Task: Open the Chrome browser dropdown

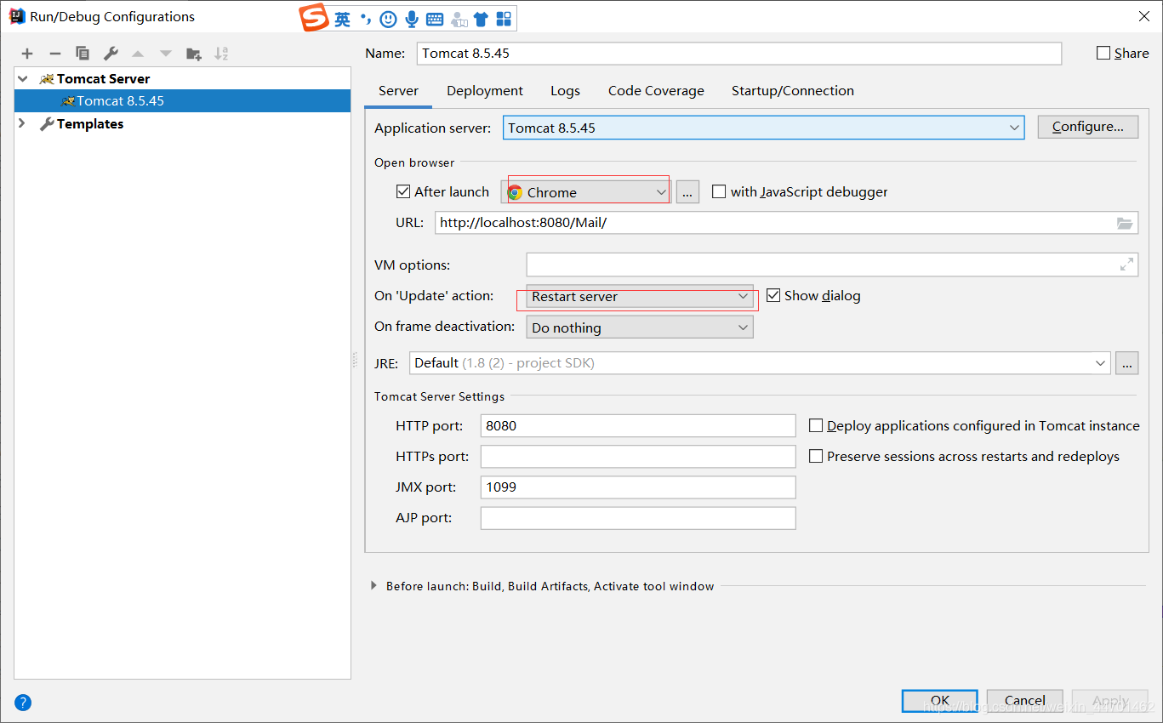Action: tap(586, 192)
